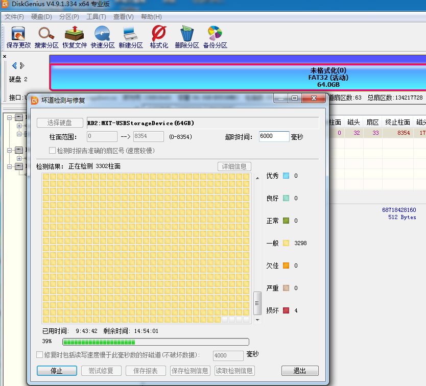
Task: Minimize the 坏道检测与修复 dialog
Action: point(281,98)
